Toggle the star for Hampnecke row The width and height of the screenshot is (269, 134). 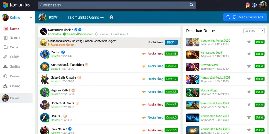249,54
